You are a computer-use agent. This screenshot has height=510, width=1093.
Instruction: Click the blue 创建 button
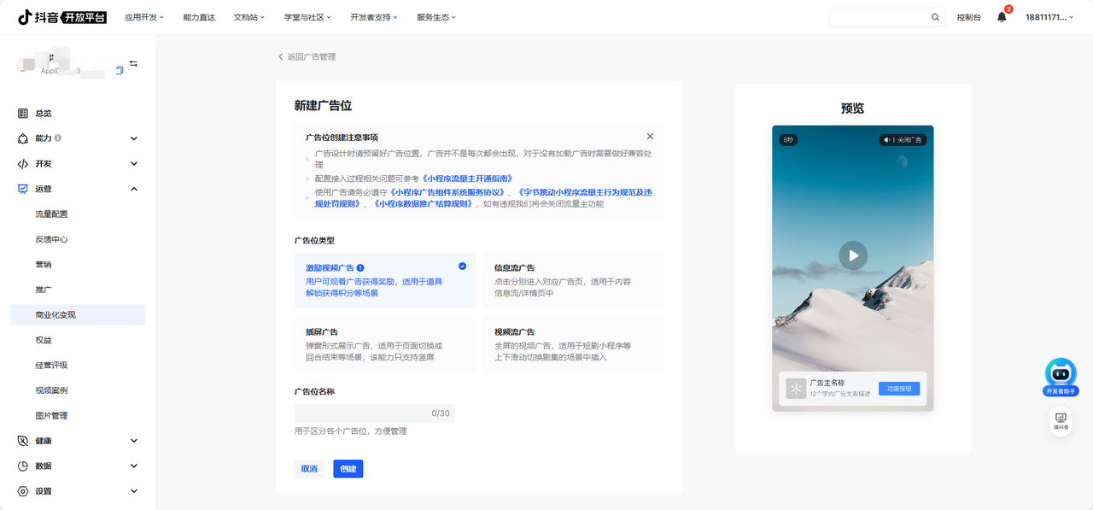(x=348, y=468)
